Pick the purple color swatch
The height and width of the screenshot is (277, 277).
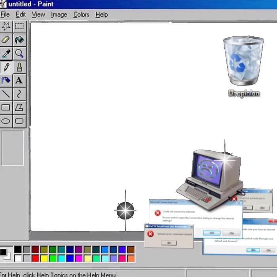(x=79, y=249)
